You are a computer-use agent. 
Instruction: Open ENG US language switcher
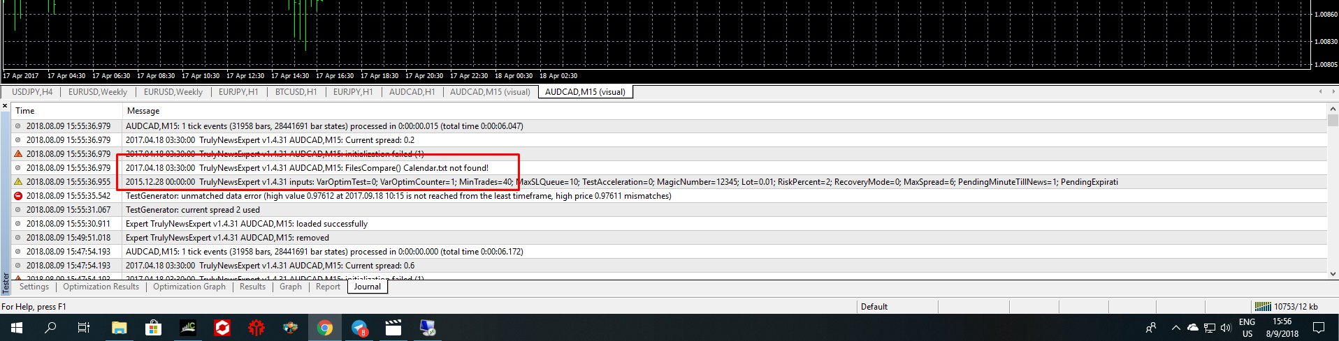pyautogui.click(x=1247, y=328)
